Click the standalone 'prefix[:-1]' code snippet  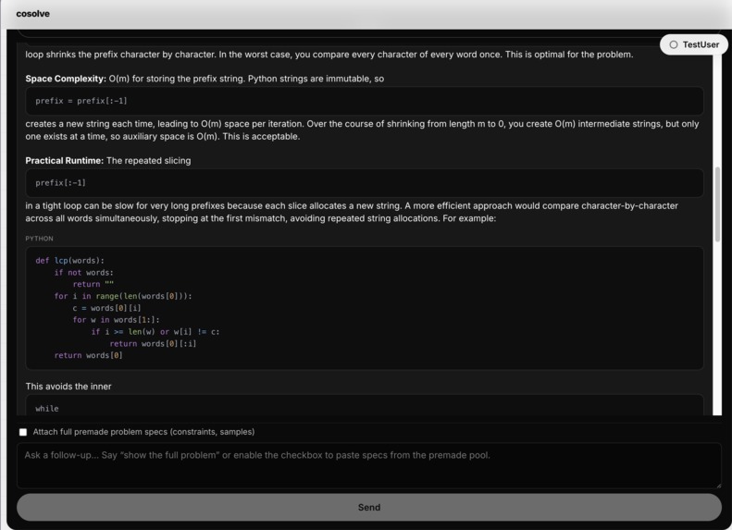point(61,183)
